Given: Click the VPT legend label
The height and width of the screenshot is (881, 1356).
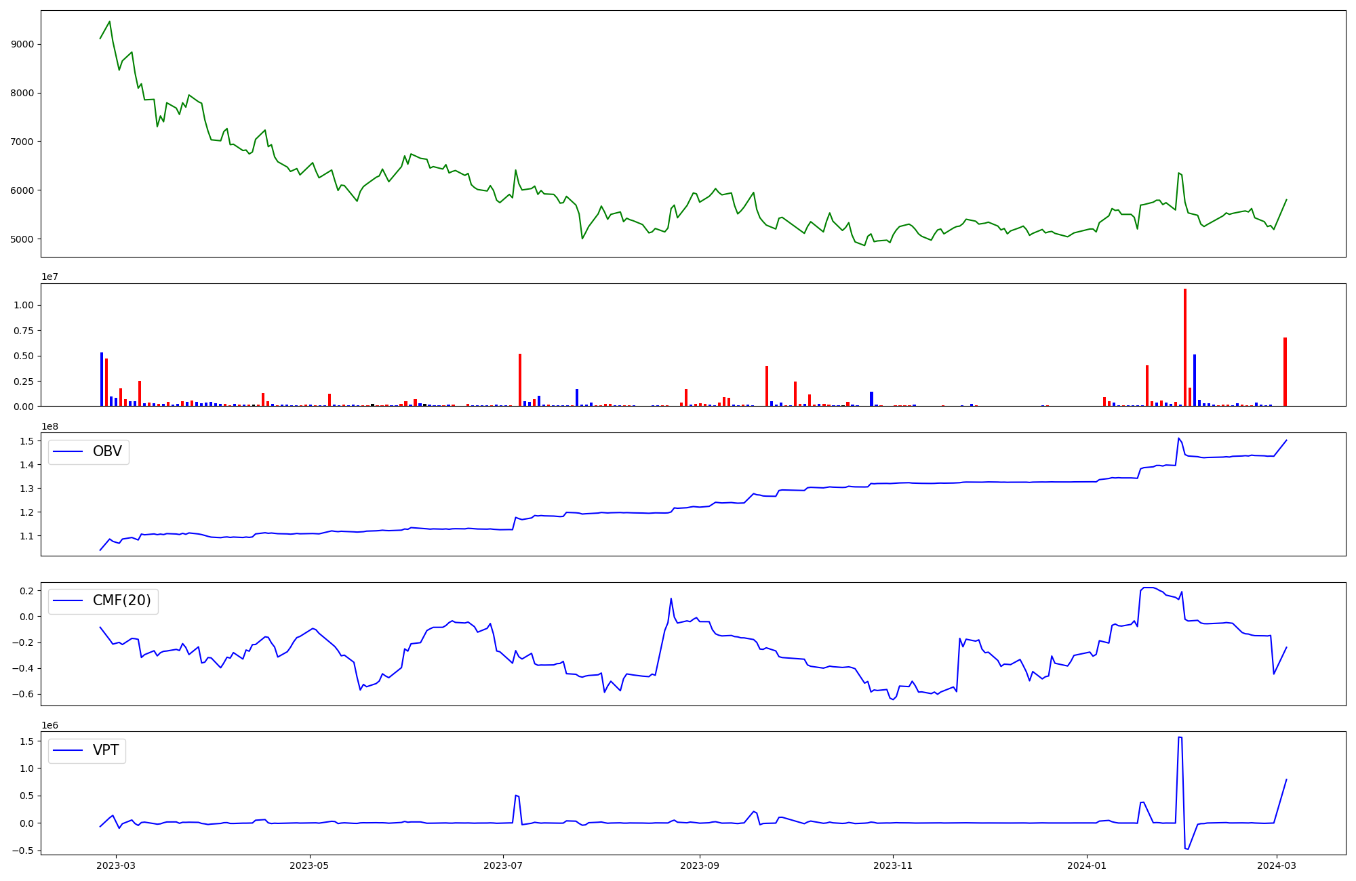Looking at the screenshot, I should 106,750.
